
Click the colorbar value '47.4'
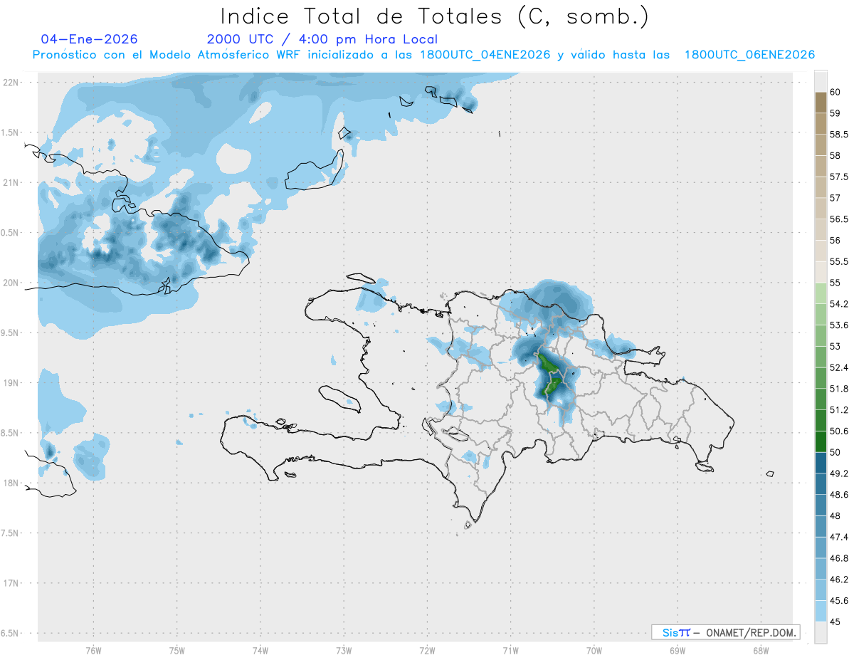click(x=838, y=537)
